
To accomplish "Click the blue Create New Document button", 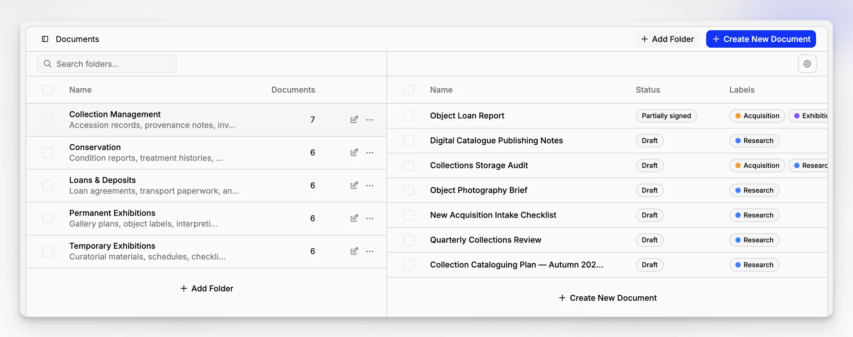I will tap(761, 39).
